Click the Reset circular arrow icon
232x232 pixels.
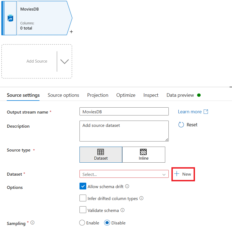(180, 125)
